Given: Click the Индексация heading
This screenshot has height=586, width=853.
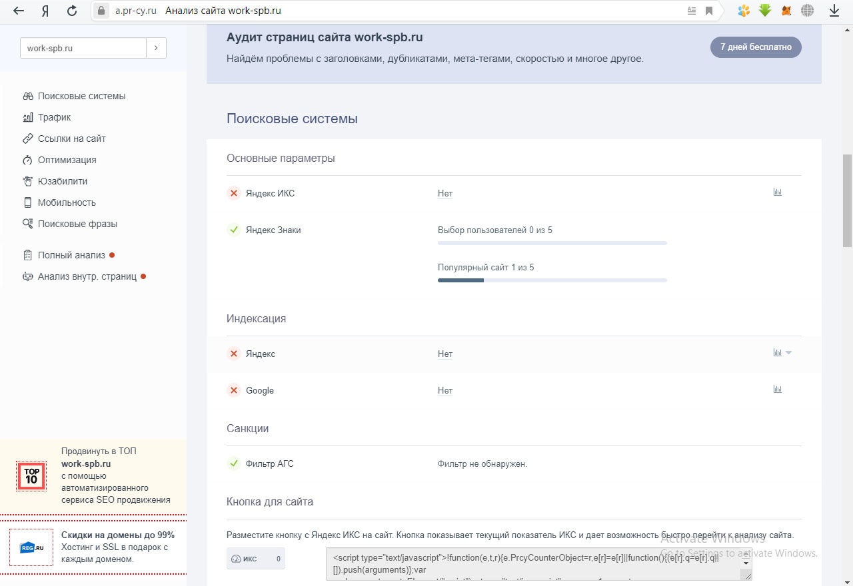Looking at the screenshot, I should pos(256,319).
